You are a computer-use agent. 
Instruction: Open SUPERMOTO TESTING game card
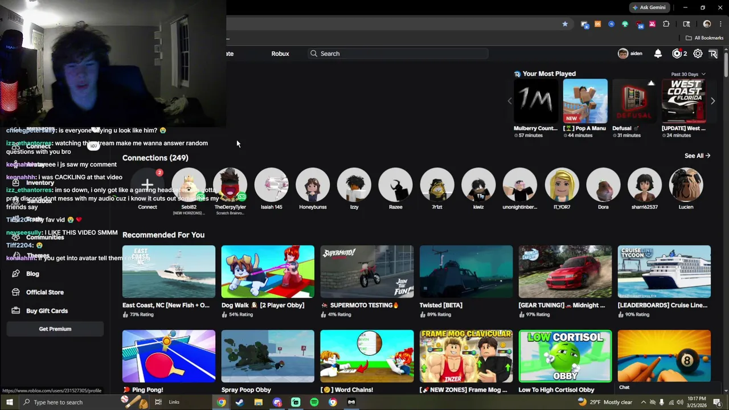pos(367,272)
